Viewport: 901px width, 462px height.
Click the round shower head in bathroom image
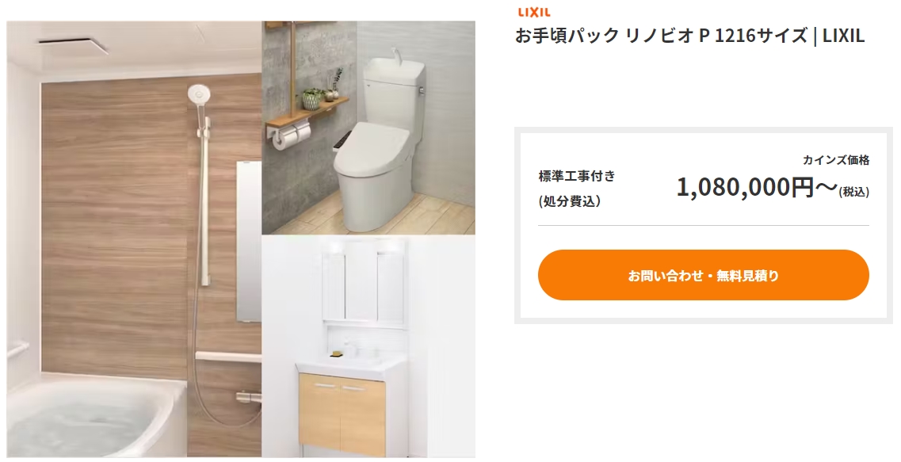pyautogui.click(x=199, y=94)
